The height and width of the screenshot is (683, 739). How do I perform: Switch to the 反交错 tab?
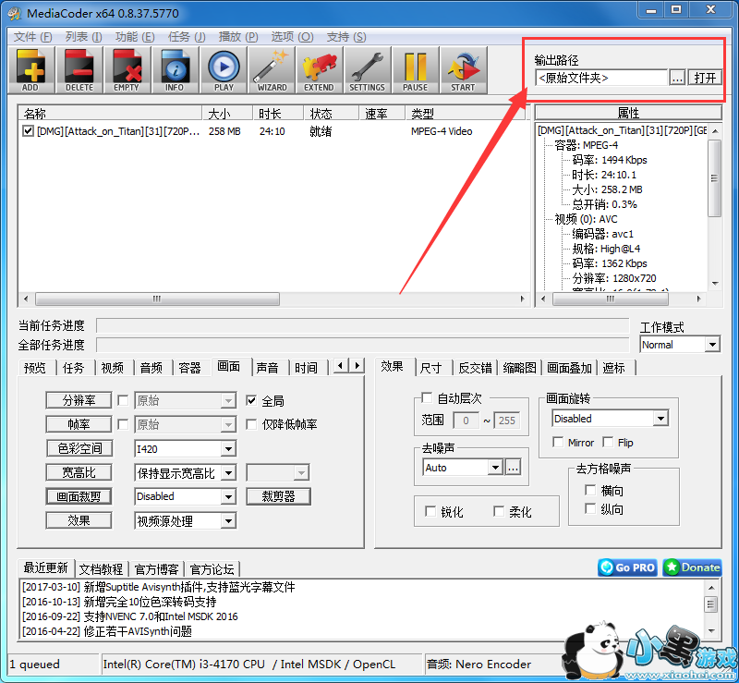point(475,368)
